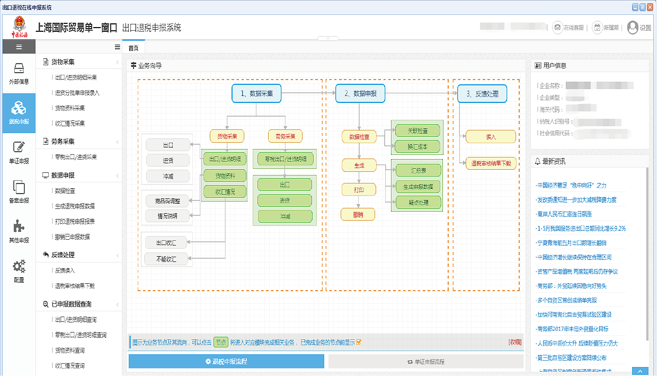Screen dimensions: 658x376
Task: Click the 收缩 link in hint bar
Action: (x=514, y=342)
